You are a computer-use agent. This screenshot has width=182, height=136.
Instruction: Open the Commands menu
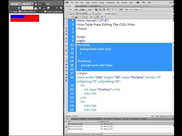(110, 3)
